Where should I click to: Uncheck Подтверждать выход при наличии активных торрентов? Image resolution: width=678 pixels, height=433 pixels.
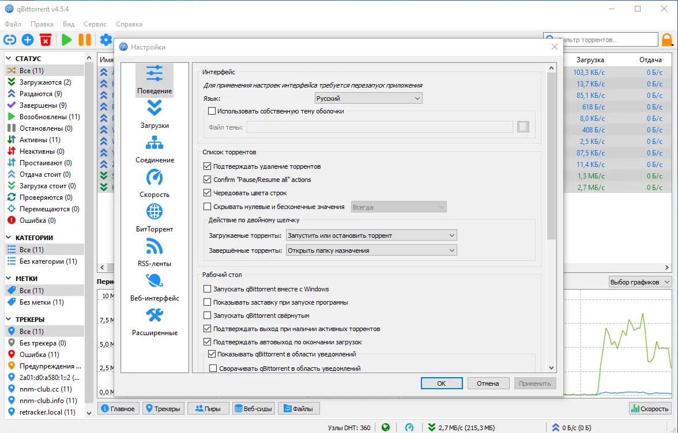207,329
